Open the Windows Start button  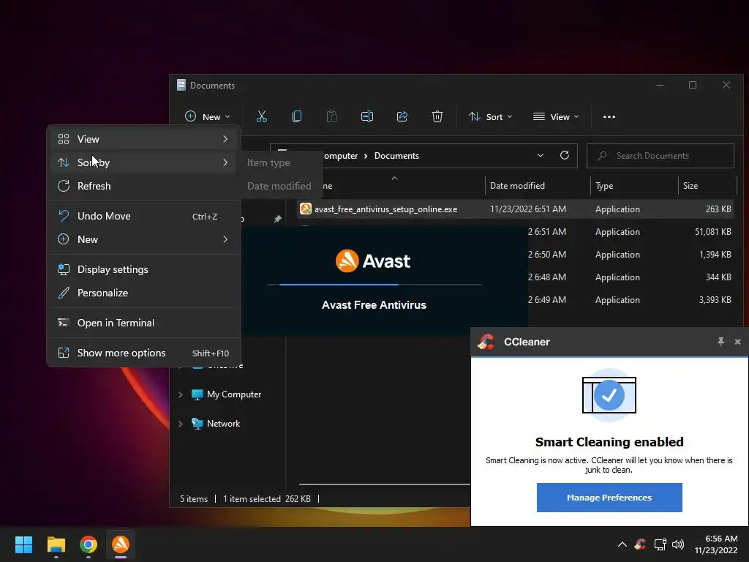tap(23, 544)
